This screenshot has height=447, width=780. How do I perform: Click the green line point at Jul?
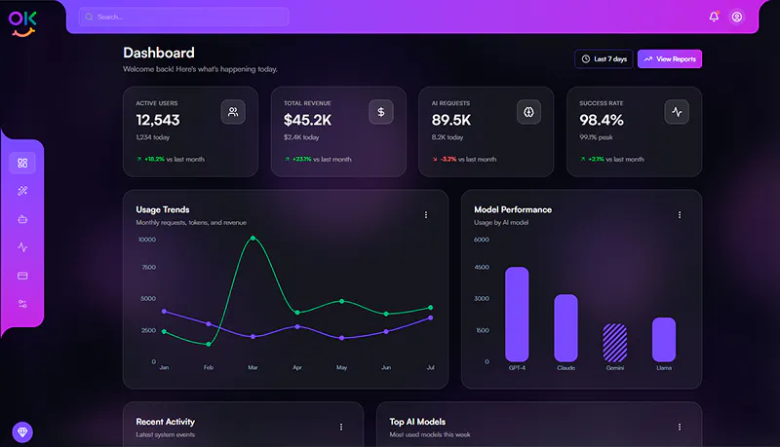pyautogui.click(x=430, y=308)
